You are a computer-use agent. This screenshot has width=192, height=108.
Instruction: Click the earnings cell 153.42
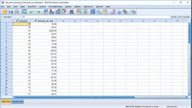point(44,61)
